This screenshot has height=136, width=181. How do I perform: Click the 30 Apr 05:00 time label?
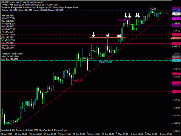[x=79, y=134]
